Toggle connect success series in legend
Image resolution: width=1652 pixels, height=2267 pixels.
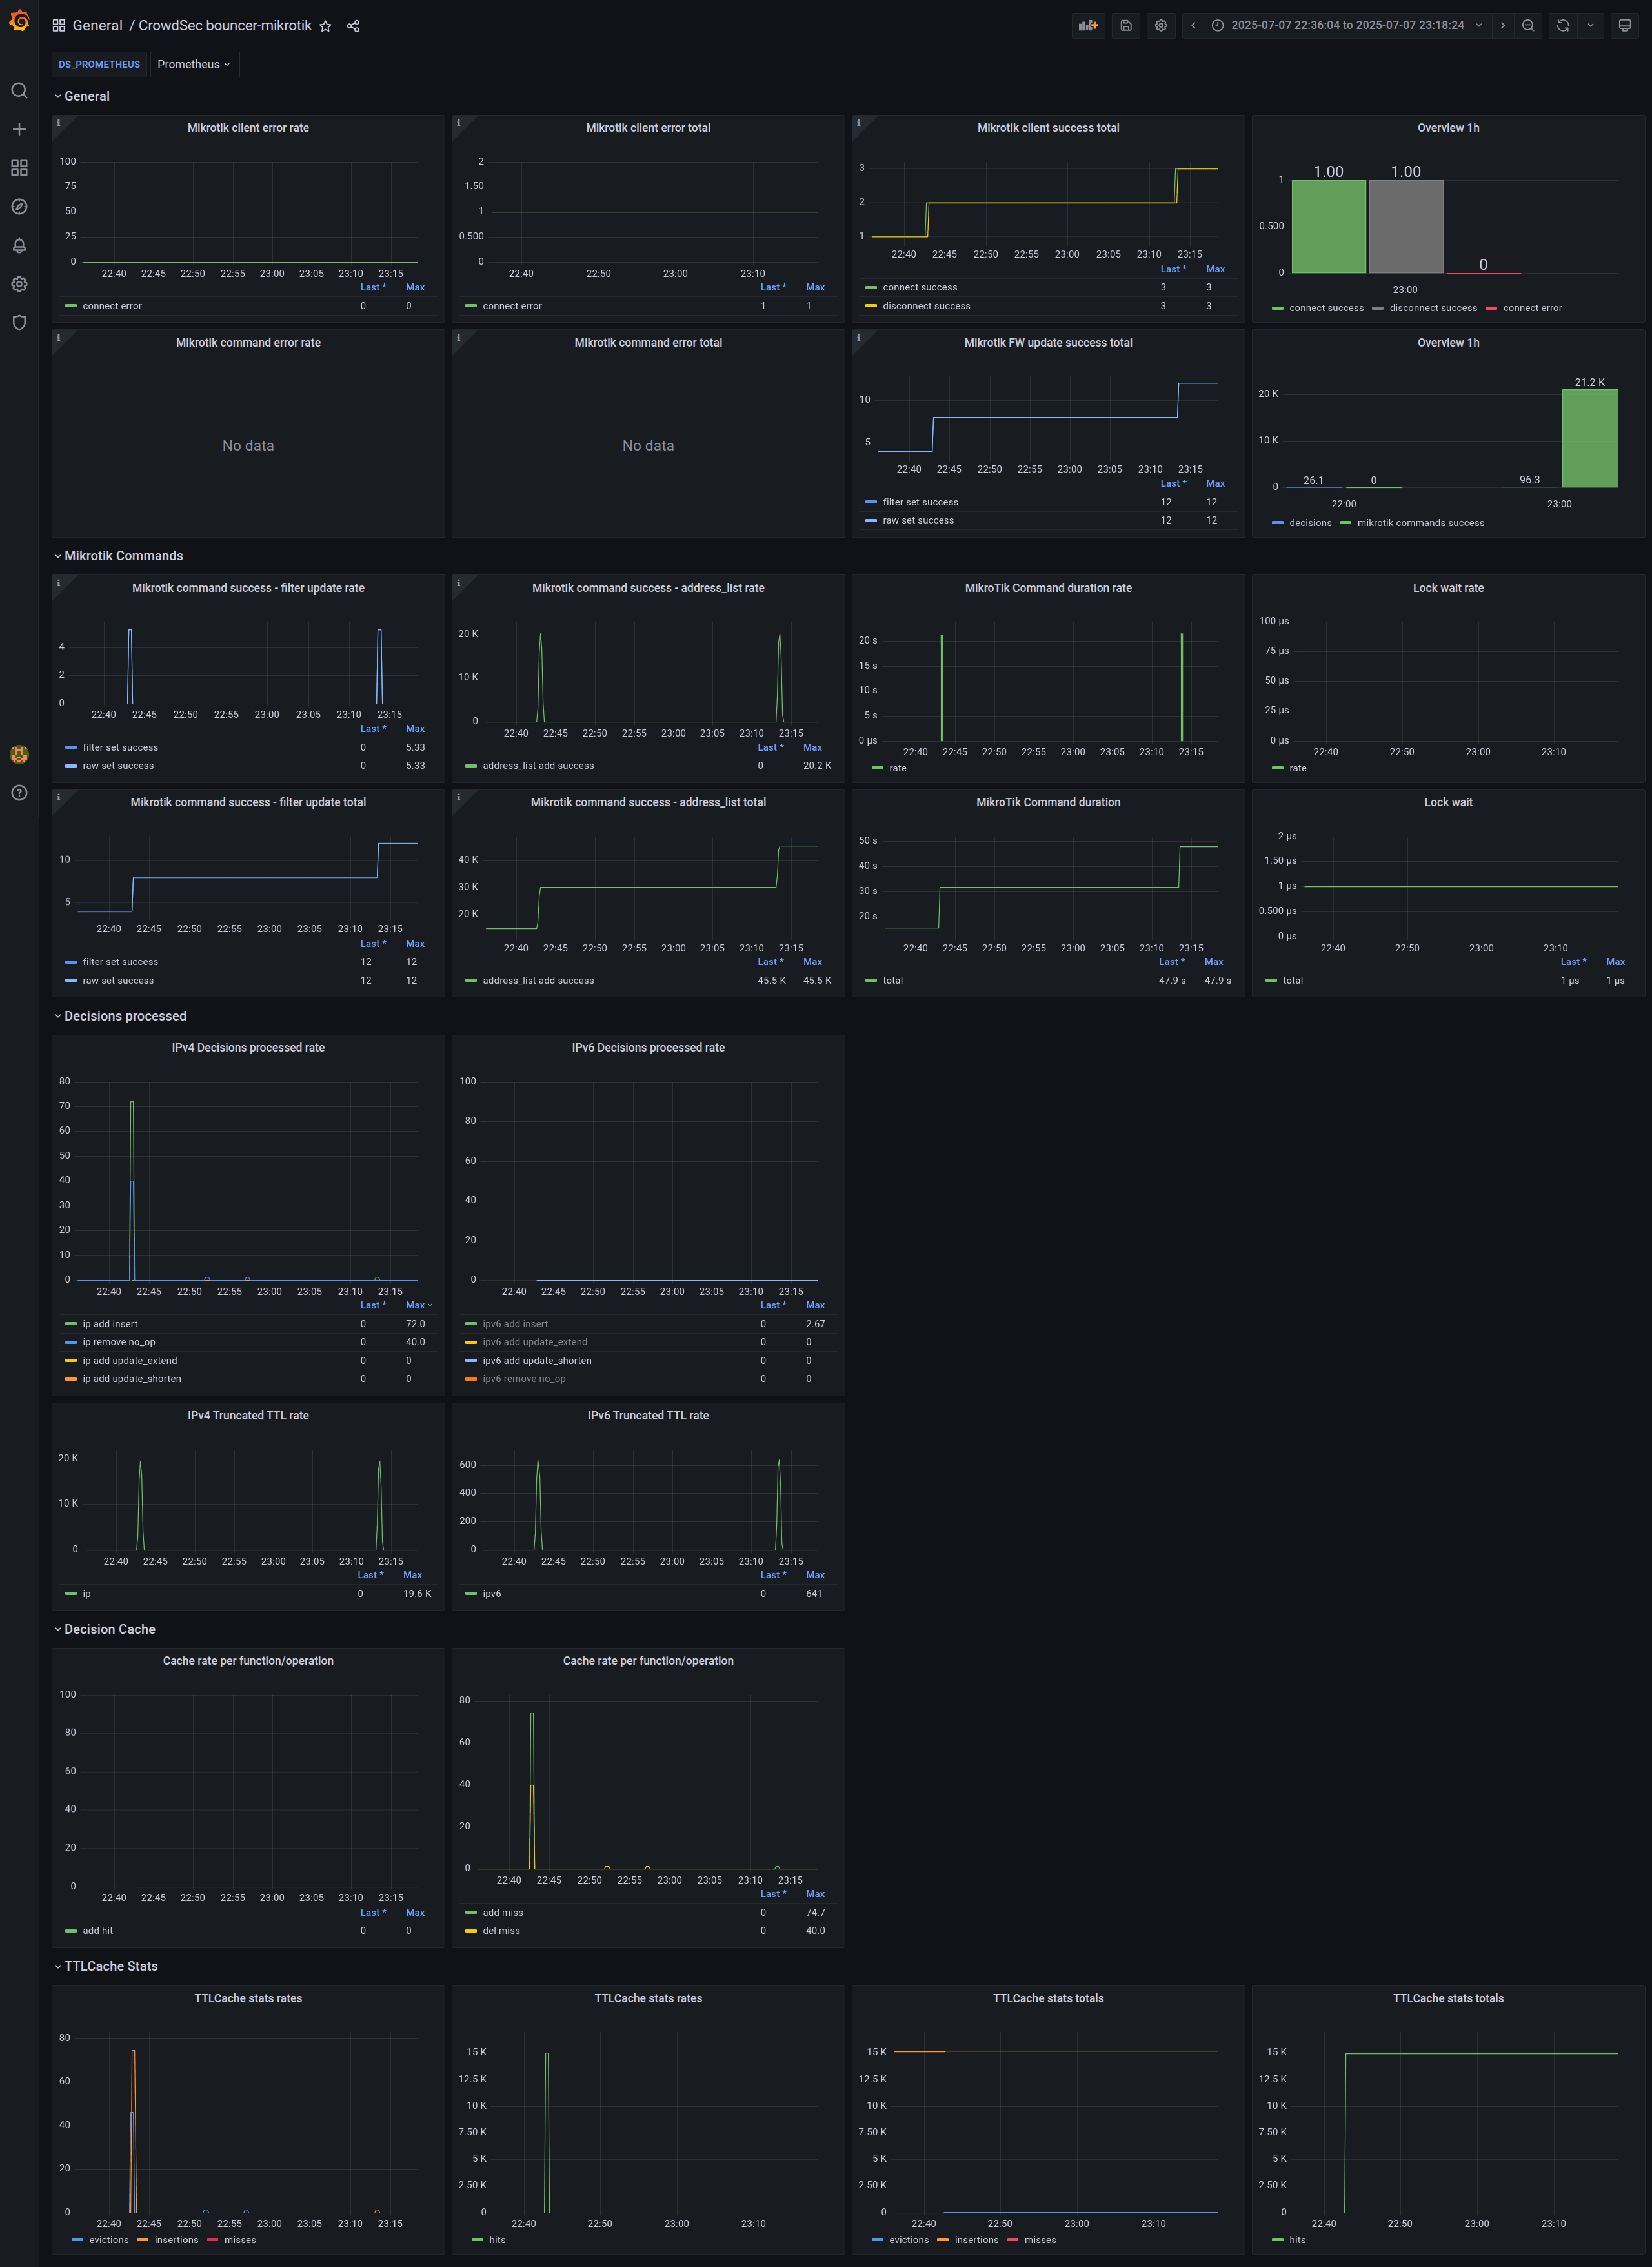pos(920,287)
